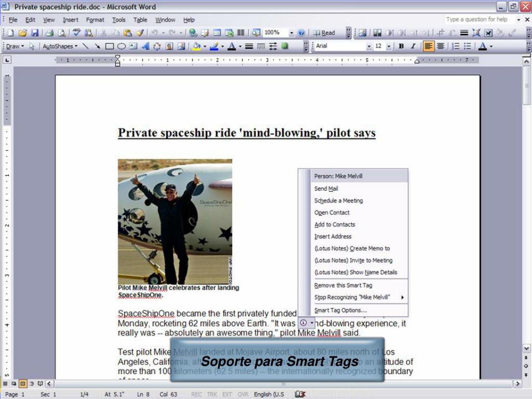
Task: Click the Paste clipboard icon
Action: [x=128, y=33]
